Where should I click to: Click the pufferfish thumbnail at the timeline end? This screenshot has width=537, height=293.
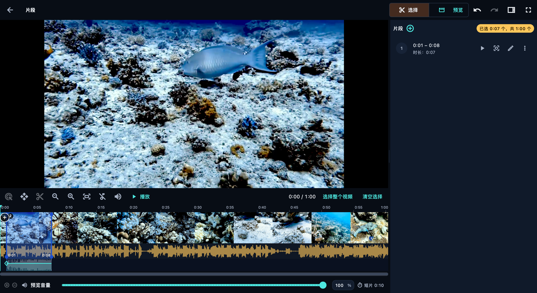point(369,228)
